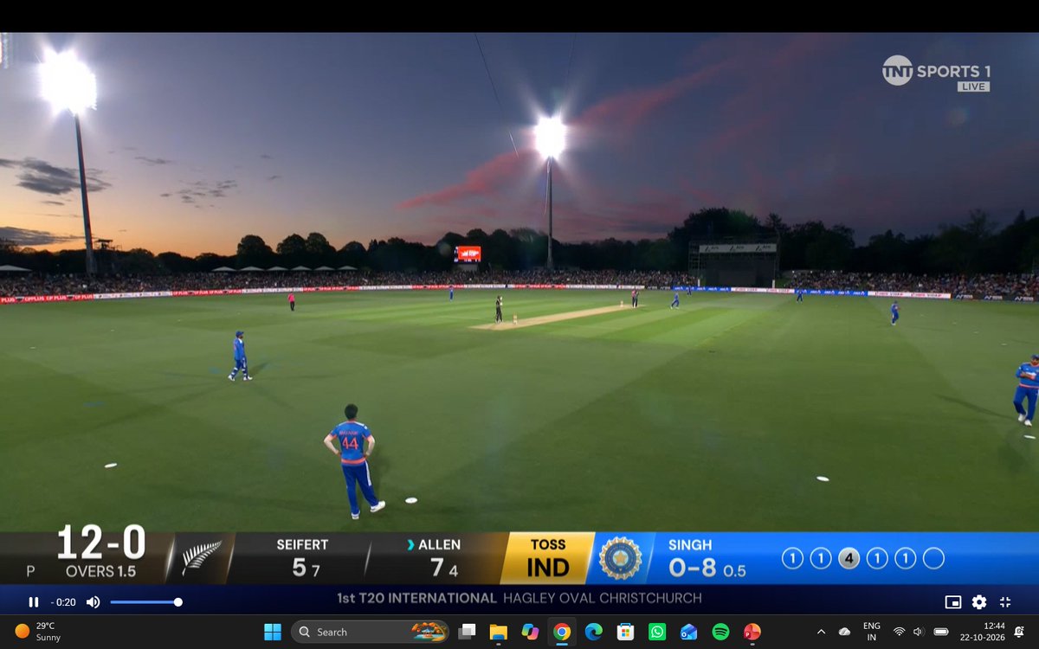Open picture-in-picture mode
Viewport: 1039px width, 649px height.
(953, 602)
